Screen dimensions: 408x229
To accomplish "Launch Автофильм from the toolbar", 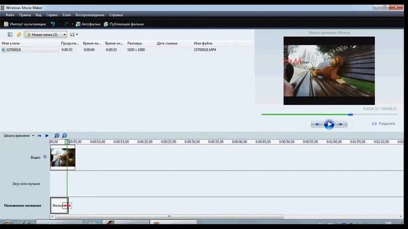I will point(88,24).
